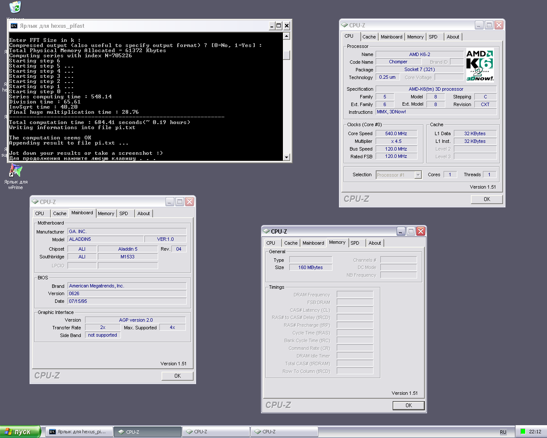
Task: Click the AGP version 2.0 value
Action: (135, 320)
